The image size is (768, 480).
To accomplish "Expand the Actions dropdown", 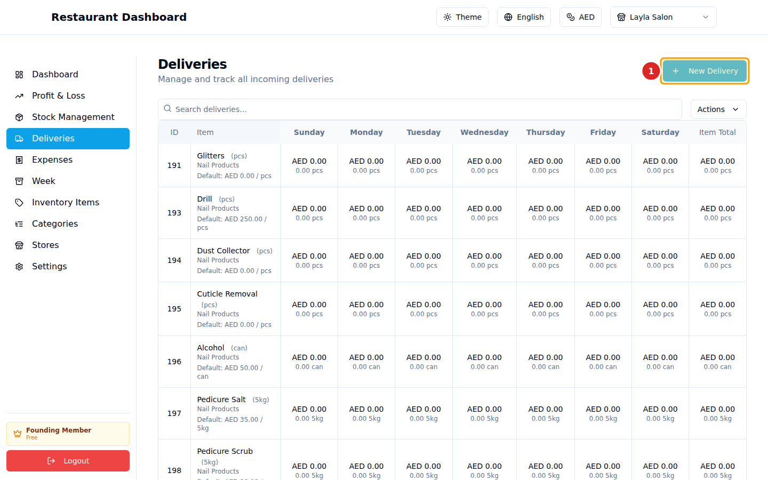I will coord(718,109).
